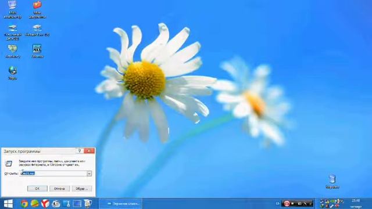This screenshot has width=372, height=209.
Task: Switch to the running on-screen keyboard task
Action: (121, 204)
